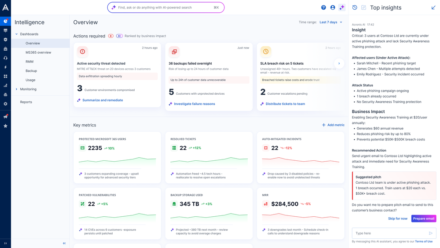Viewport: 440px width, 248px height.
Task: Click the Backup Storage Used metric icon
Action: coord(174,204)
